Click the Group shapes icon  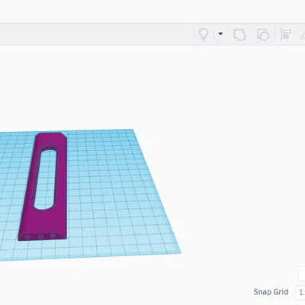(239, 35)
